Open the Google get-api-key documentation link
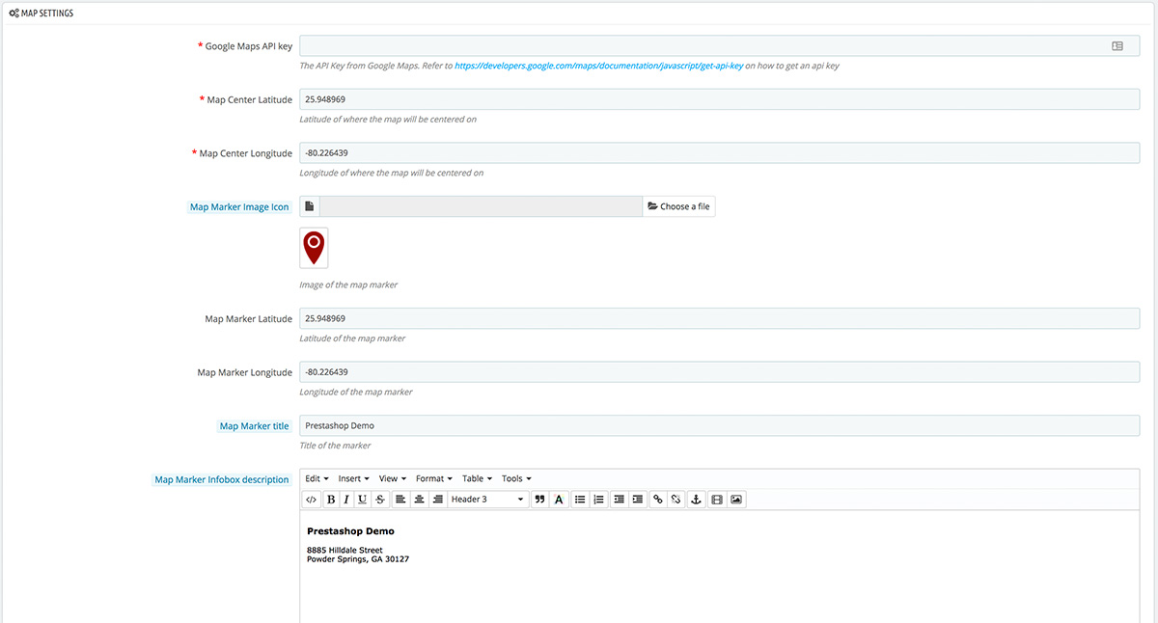This screenshot has width=1158, height=623. (598, 67)
